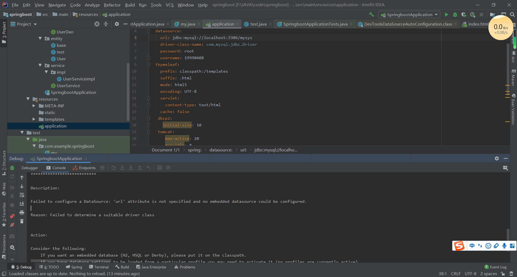
Task: Collapse the resources folder
Action: 28,99
